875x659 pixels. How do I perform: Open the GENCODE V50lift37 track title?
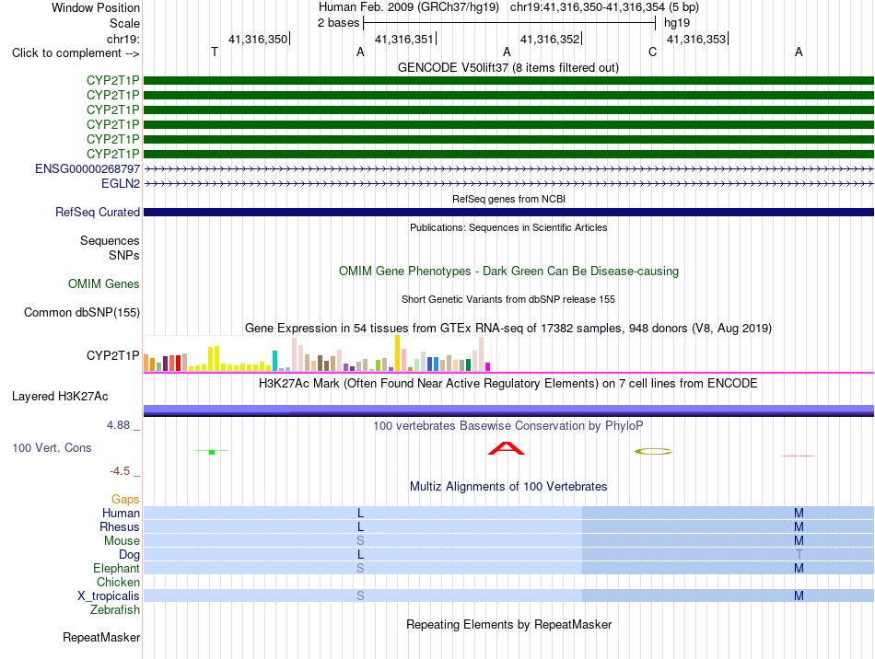[508, 67]
